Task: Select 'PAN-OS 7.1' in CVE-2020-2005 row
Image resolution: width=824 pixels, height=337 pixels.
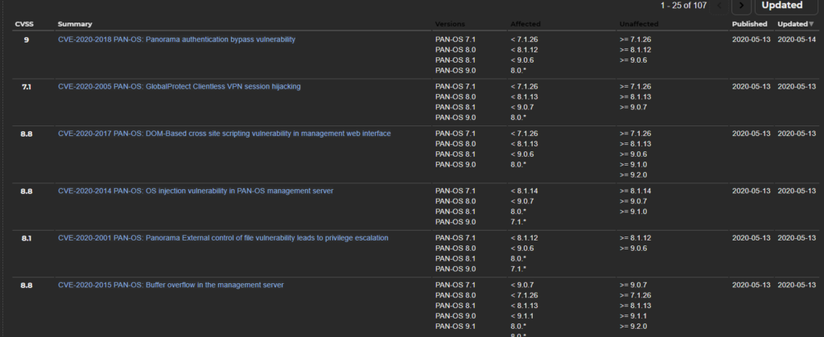Action: click(x=455, y=87)
